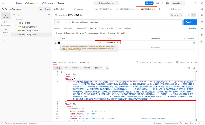Open the configure workspace sidebar icon
Image resolution: width=205 pixels, height=125 pixels.
5,40
